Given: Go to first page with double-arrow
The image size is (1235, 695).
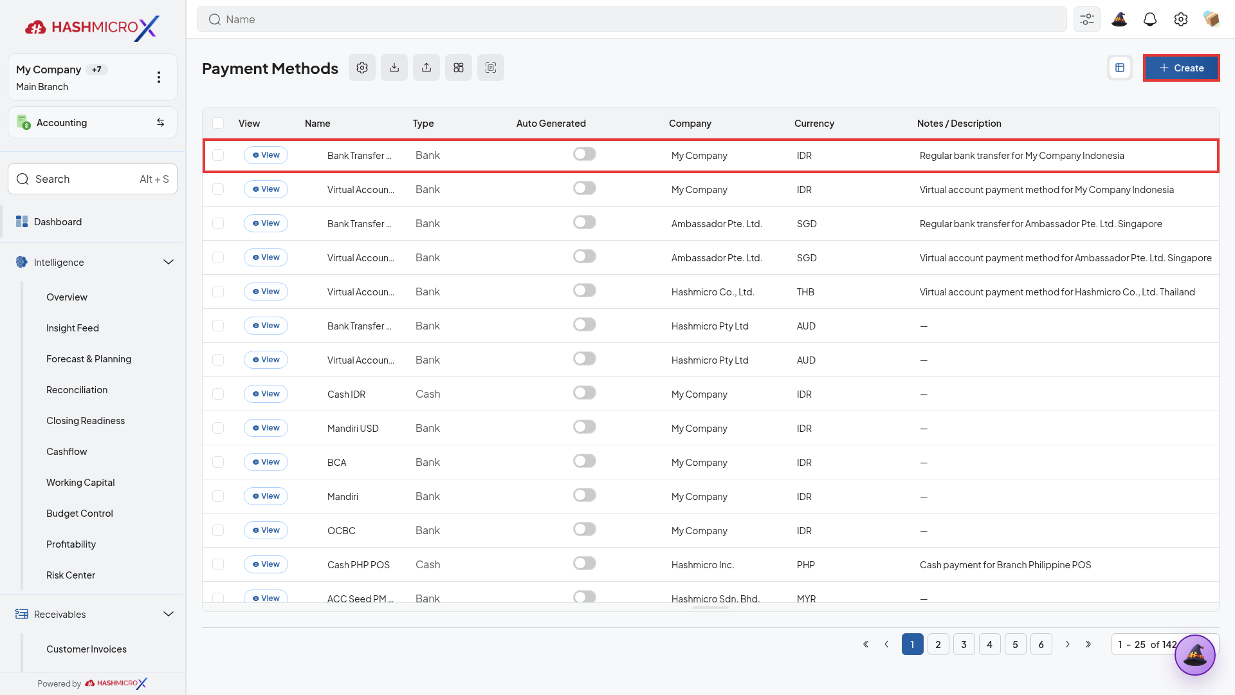Looking at the screenshot, I should coord(866,644).
